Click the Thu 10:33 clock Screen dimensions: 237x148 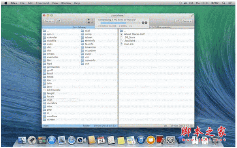pyautogui.click(x=202, y=3)
